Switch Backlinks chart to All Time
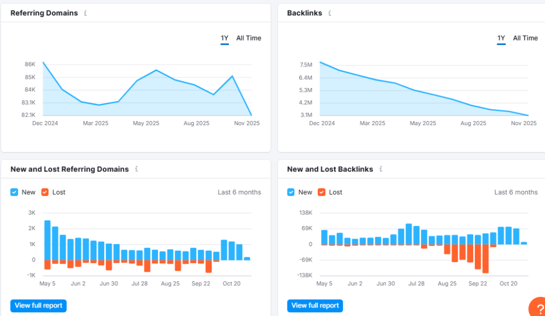This screenshot has height=316, width=545. point(525,38)
